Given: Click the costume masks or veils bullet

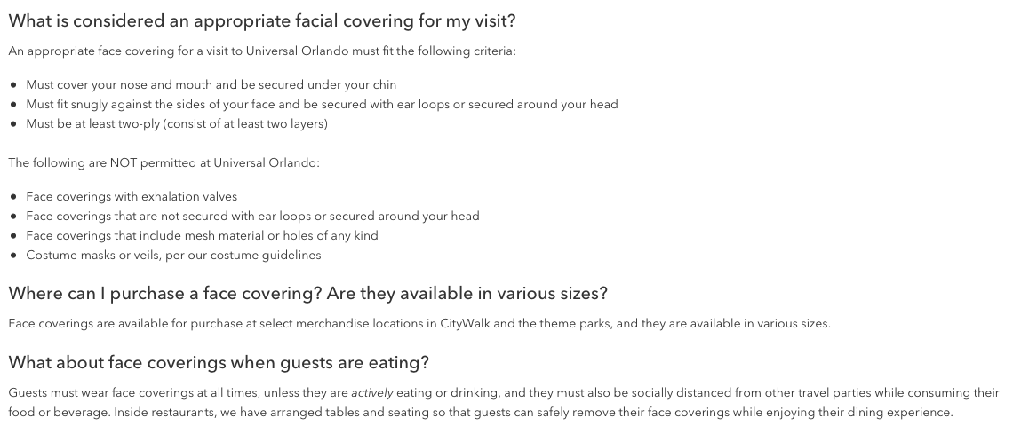Looking at the screenshot, I should point(174,256).
